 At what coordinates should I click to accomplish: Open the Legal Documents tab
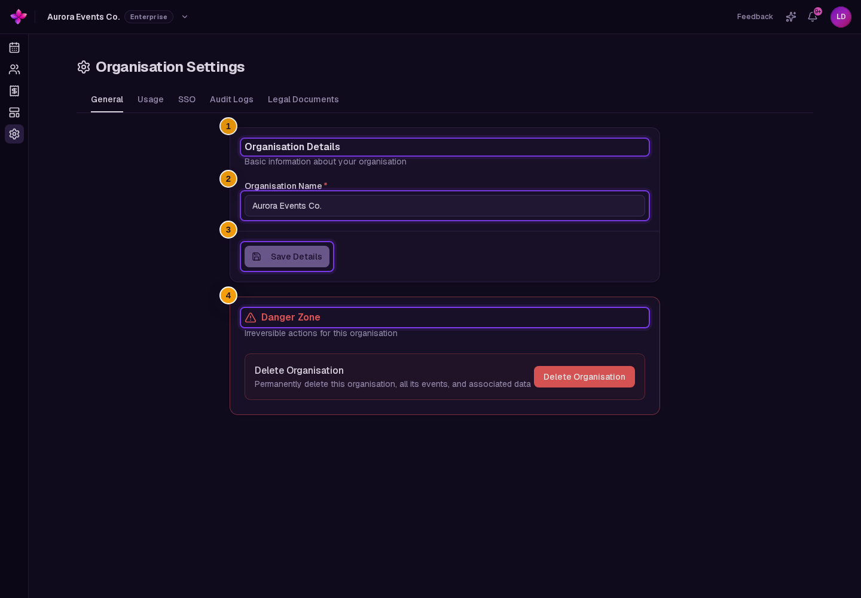coord(303,99)
